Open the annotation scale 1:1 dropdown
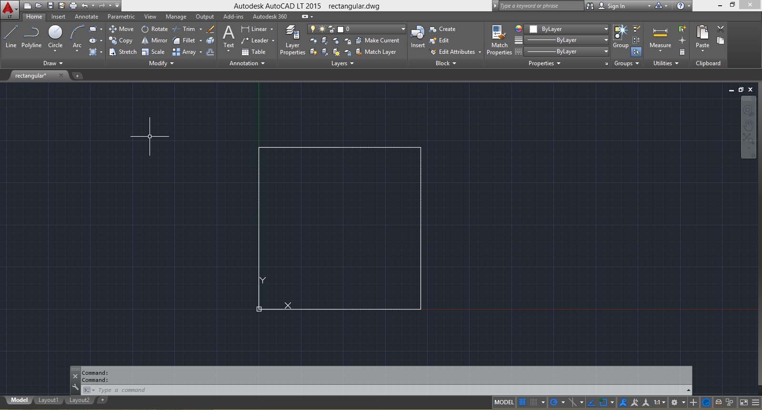This screenshot has height=410, width=762. click(659, 402)
